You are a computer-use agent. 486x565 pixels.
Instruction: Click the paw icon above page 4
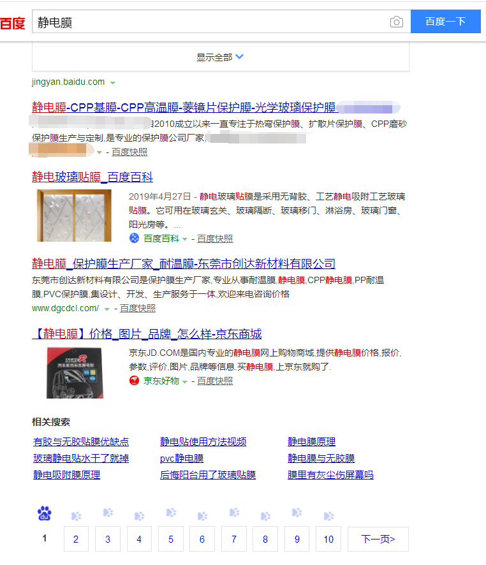(x=139, y=517)
